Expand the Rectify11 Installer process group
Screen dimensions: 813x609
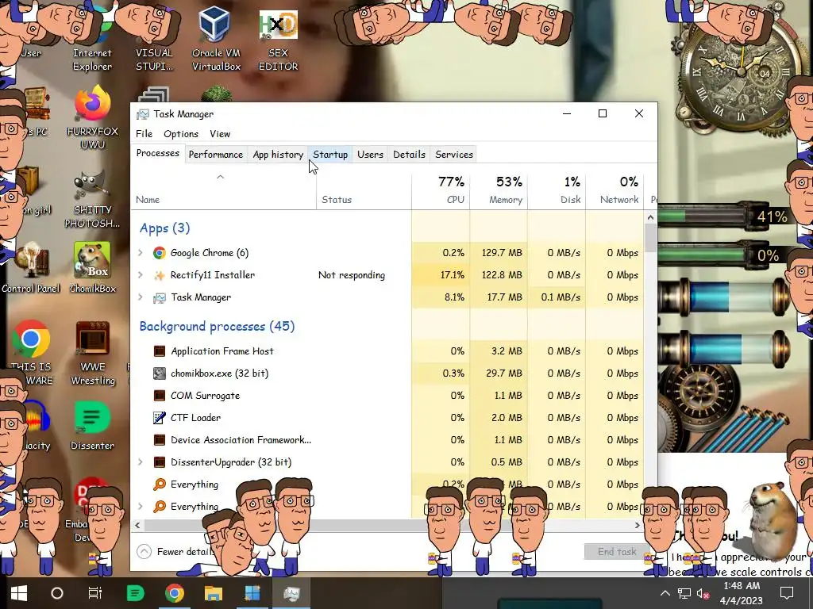[x=140, y=275]
